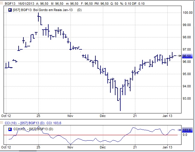Click the 93.00 price axis label
Screen dimensions: 195x152
click(187, 99)
